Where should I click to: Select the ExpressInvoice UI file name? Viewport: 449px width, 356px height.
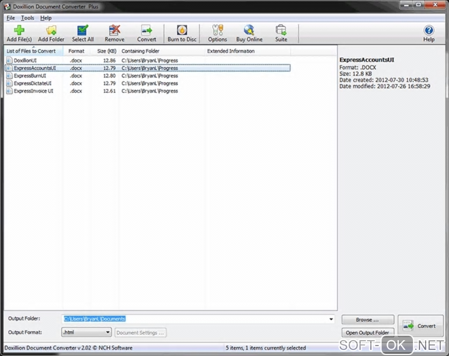click(33, 91)
